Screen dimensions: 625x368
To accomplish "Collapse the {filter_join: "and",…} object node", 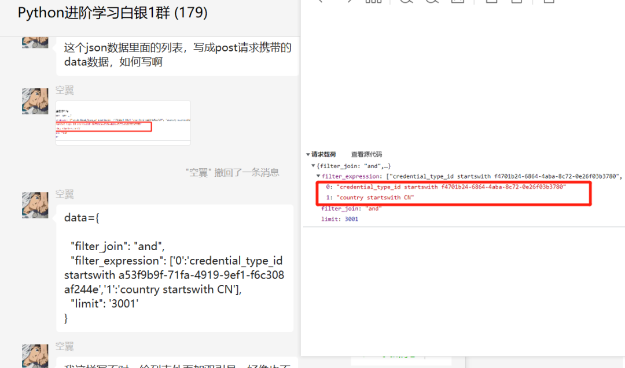I will click(x=313, y=166).
